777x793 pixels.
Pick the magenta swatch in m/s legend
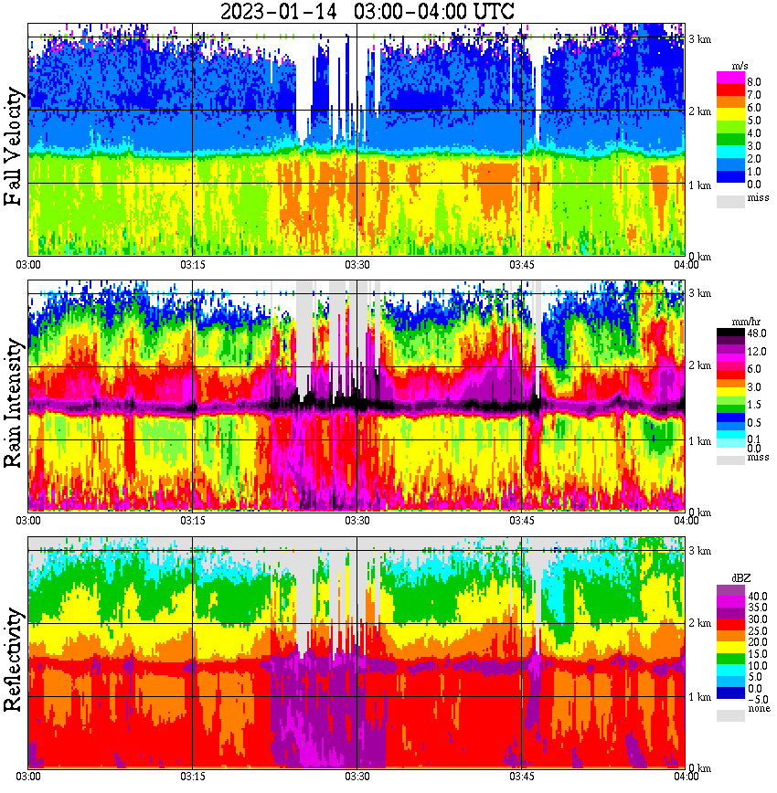[730, 78]
